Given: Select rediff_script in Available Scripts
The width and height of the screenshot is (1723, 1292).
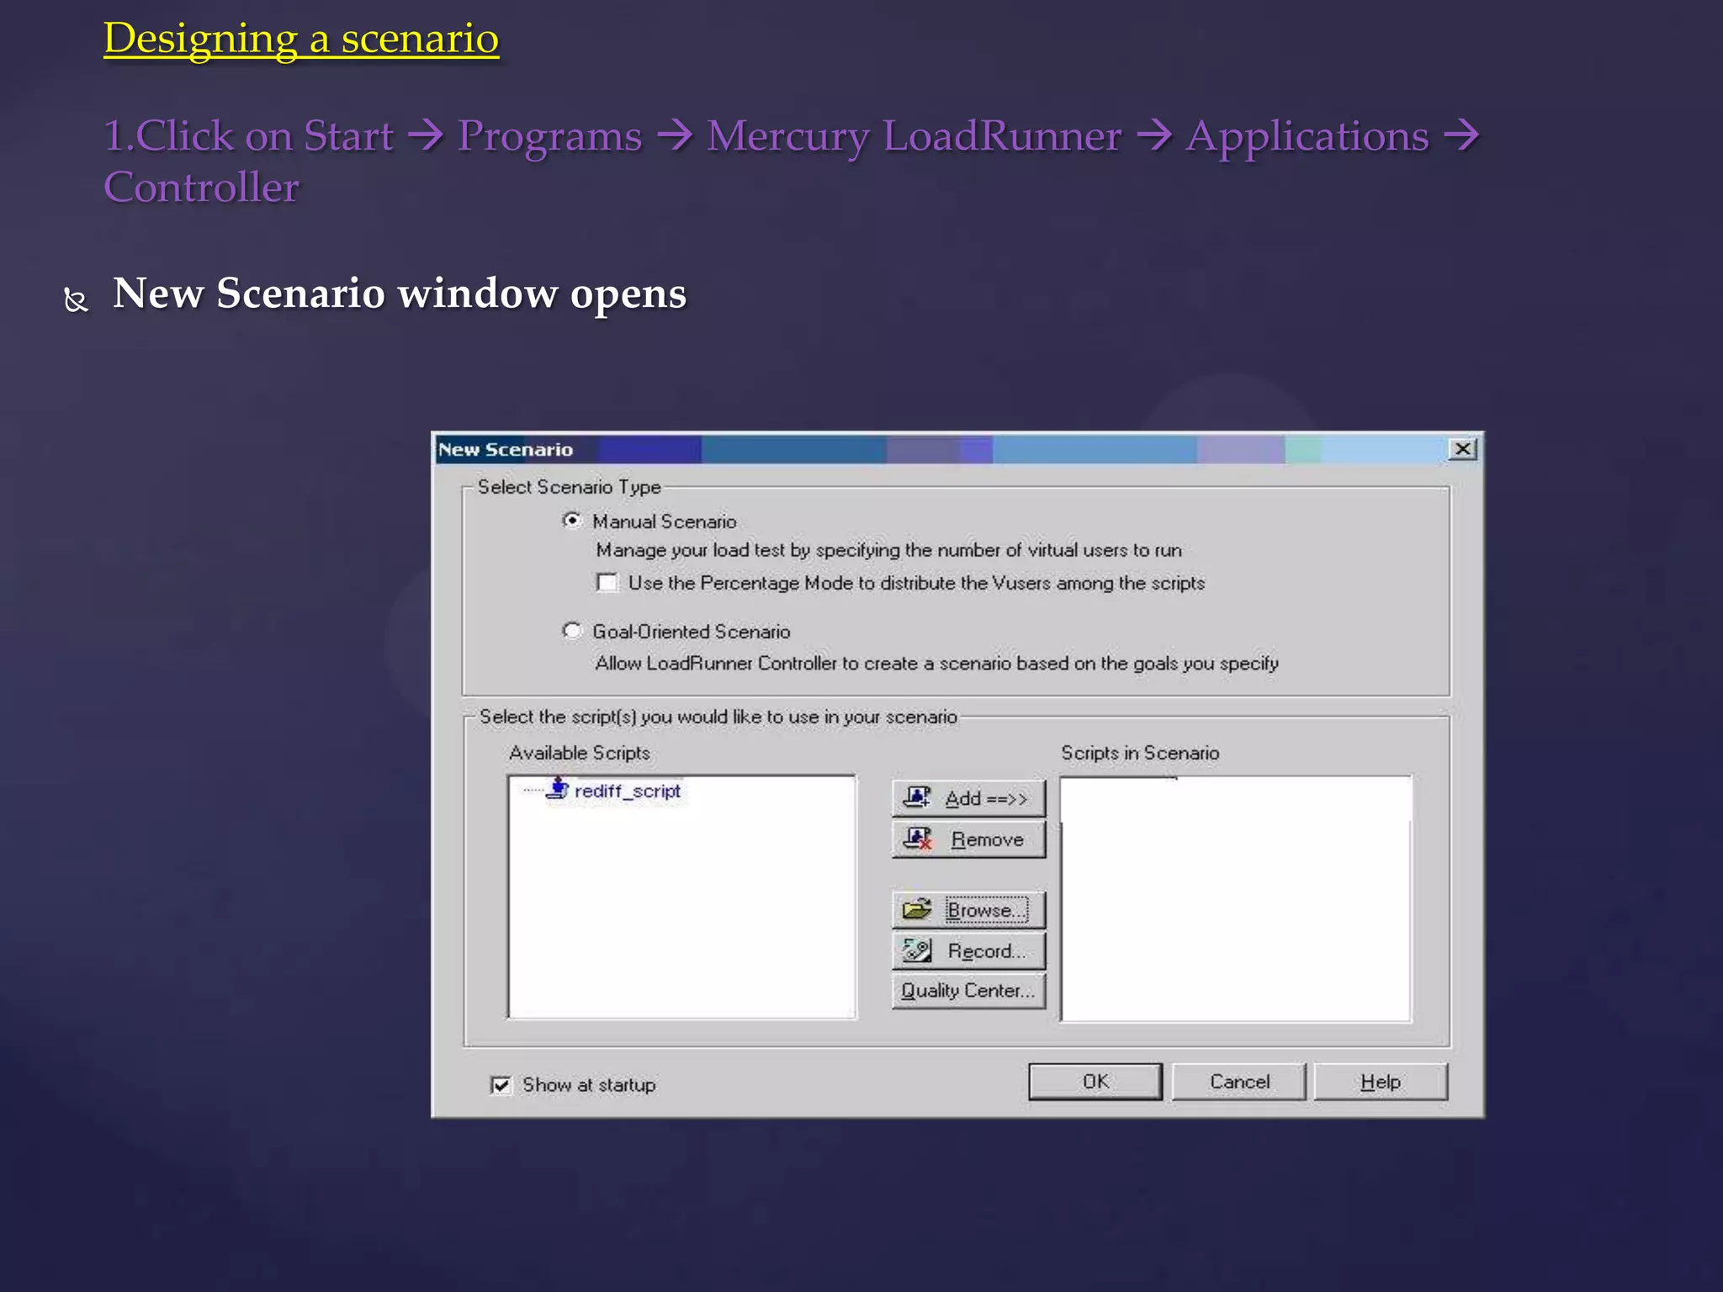Looking at the screenshot, I should [x=627, y=791].
